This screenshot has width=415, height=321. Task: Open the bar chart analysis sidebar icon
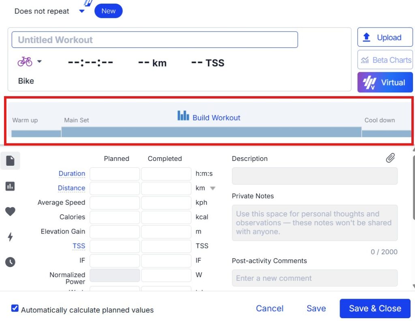(x=10, y=186)
